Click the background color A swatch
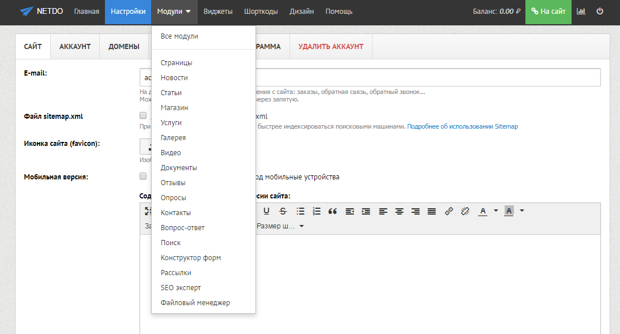620x334 pixels. 509,211
